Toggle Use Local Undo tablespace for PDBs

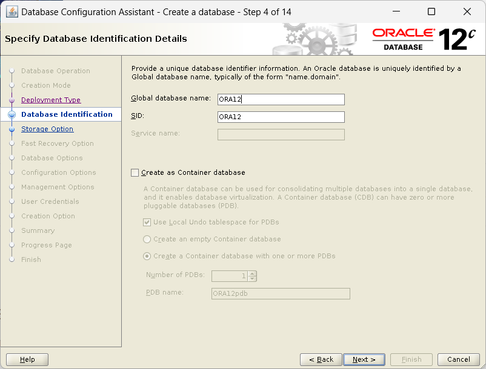[147, 222]
